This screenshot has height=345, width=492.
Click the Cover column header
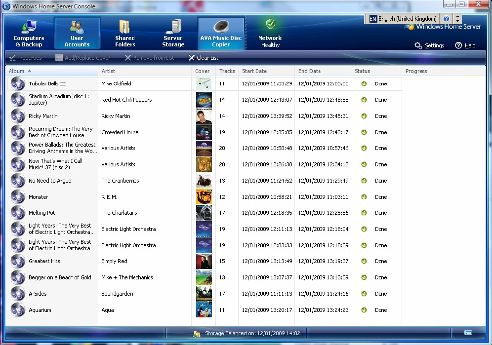click(x=204, y=71)
